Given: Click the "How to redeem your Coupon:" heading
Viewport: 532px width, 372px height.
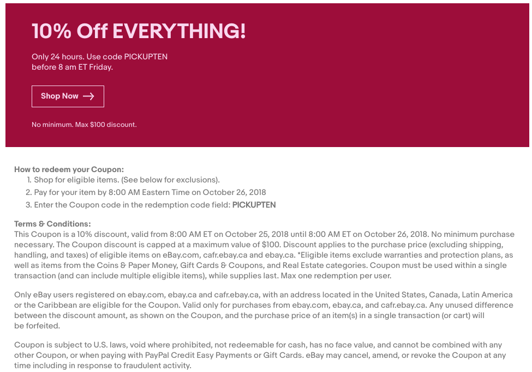Looking at the screenshot, I should click(69, 169).
